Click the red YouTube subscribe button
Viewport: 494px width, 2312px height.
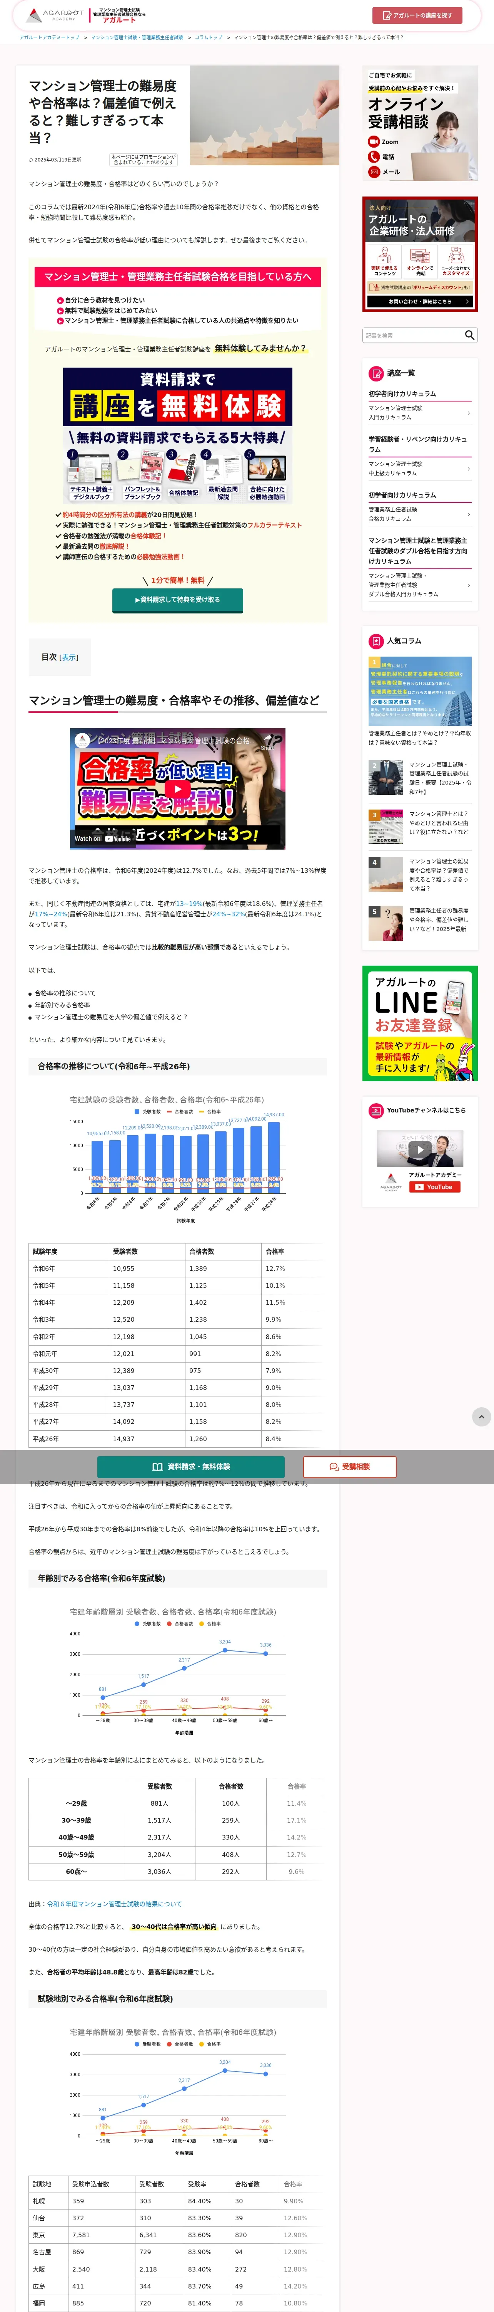pos(435,1186)
